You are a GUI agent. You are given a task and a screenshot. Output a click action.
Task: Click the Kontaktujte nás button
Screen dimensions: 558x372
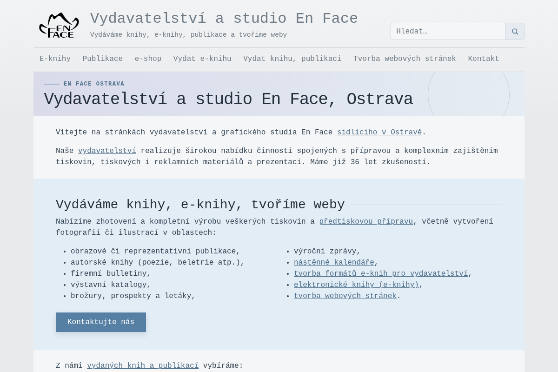(101, 322)
